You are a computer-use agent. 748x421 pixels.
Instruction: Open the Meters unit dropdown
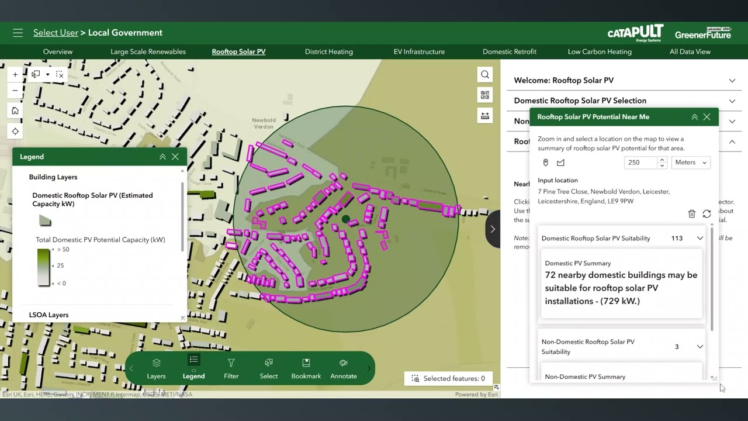pyautogui.click(x=691, y=163)
